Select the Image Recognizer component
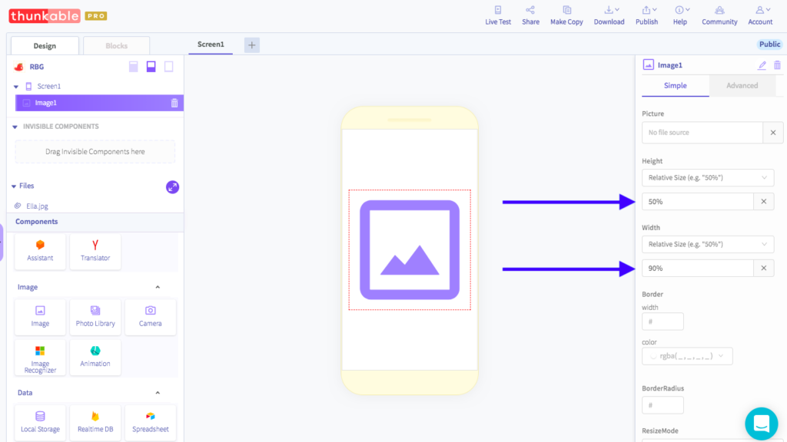The width and height of the screenshot is (787, 442). pos(40,358)
